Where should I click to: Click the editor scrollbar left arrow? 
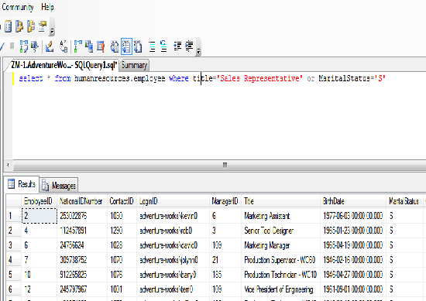point(8,165)
